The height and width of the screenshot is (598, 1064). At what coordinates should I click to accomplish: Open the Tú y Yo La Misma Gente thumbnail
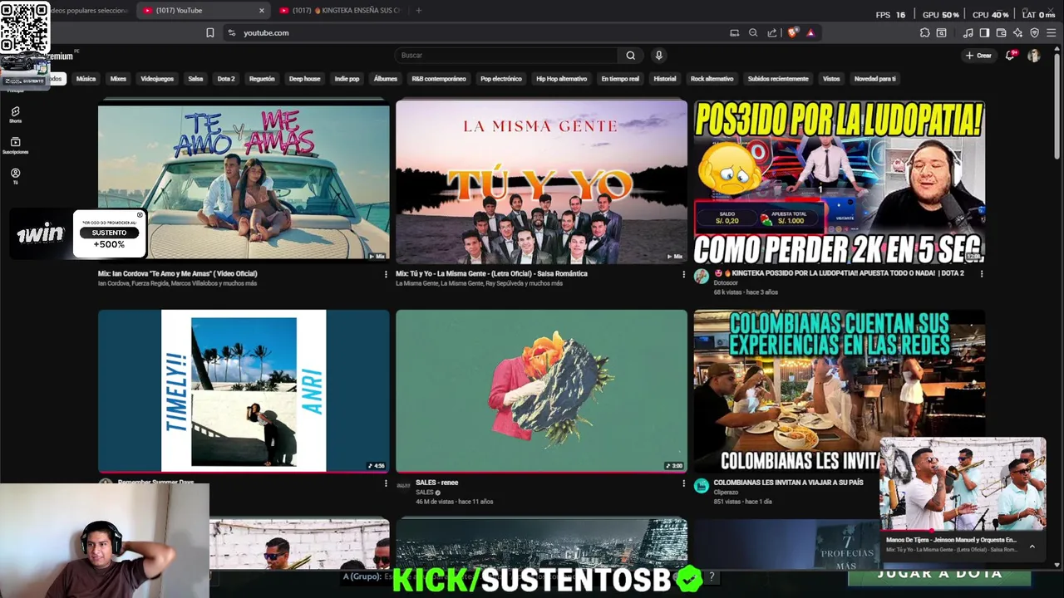pos(541,182)
